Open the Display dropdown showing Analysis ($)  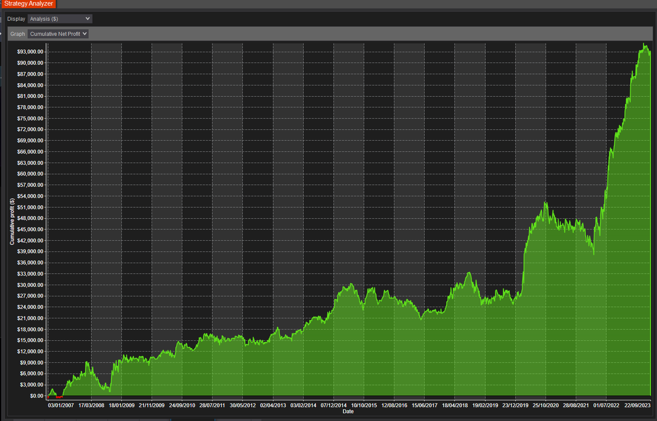pos(60,19)
